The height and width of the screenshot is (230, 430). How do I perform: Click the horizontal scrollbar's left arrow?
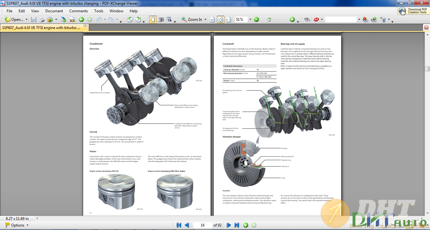click(x=37, y=218)
